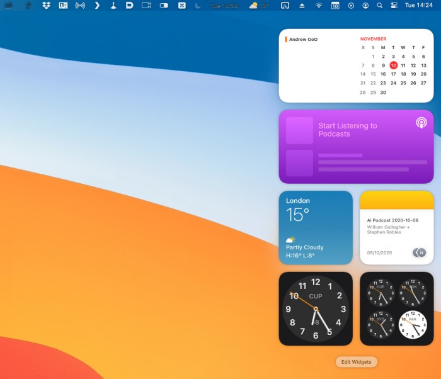Click the Tue 14:24 clock on right
Image resolution: width=441 pixels, height=379 pixels.
click(418, 6)
